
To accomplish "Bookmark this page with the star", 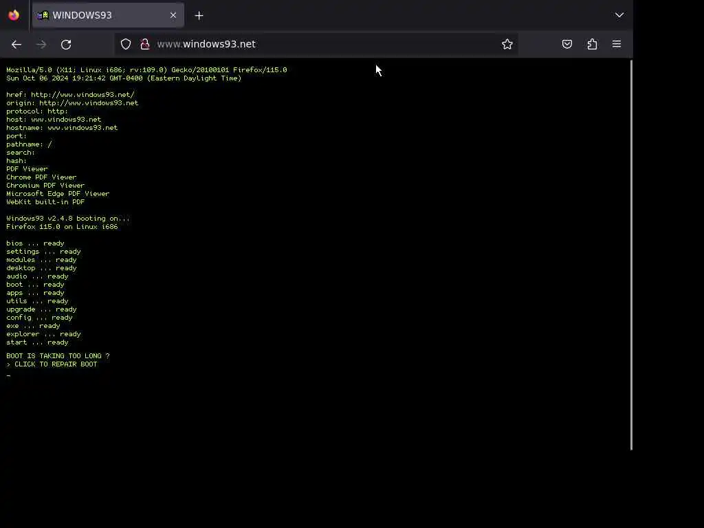I will [x=507, y=44].
